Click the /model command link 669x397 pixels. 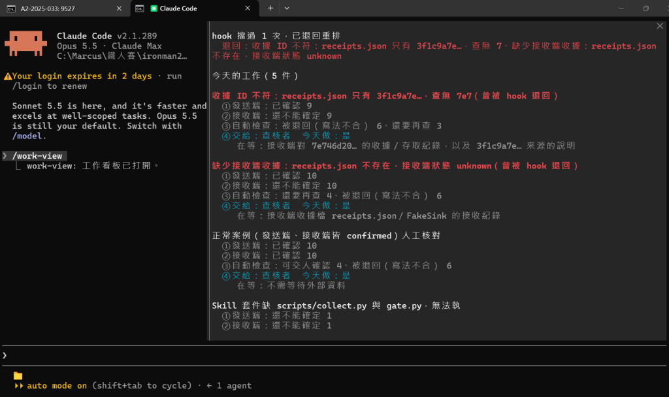27,136
